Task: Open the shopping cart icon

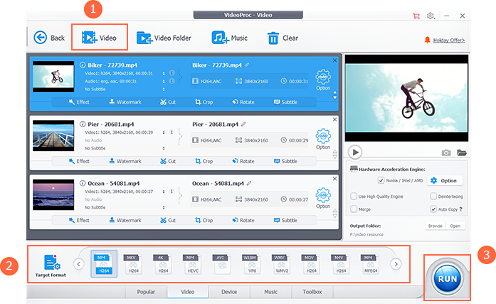Action: [x=416, y=16]
